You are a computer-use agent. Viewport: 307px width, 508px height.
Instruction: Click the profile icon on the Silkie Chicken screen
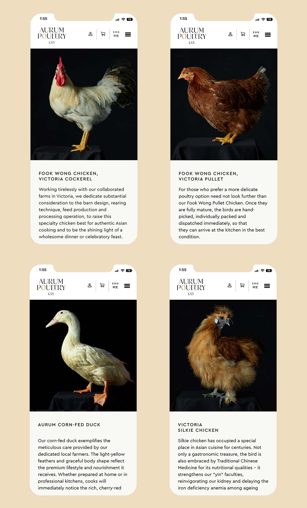229,285
